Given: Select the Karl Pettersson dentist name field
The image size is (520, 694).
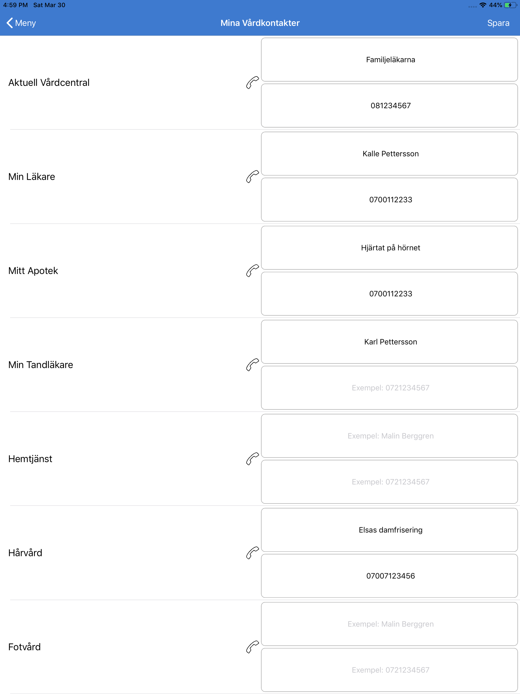Looking at the screenshot, I should coord(389,342).
